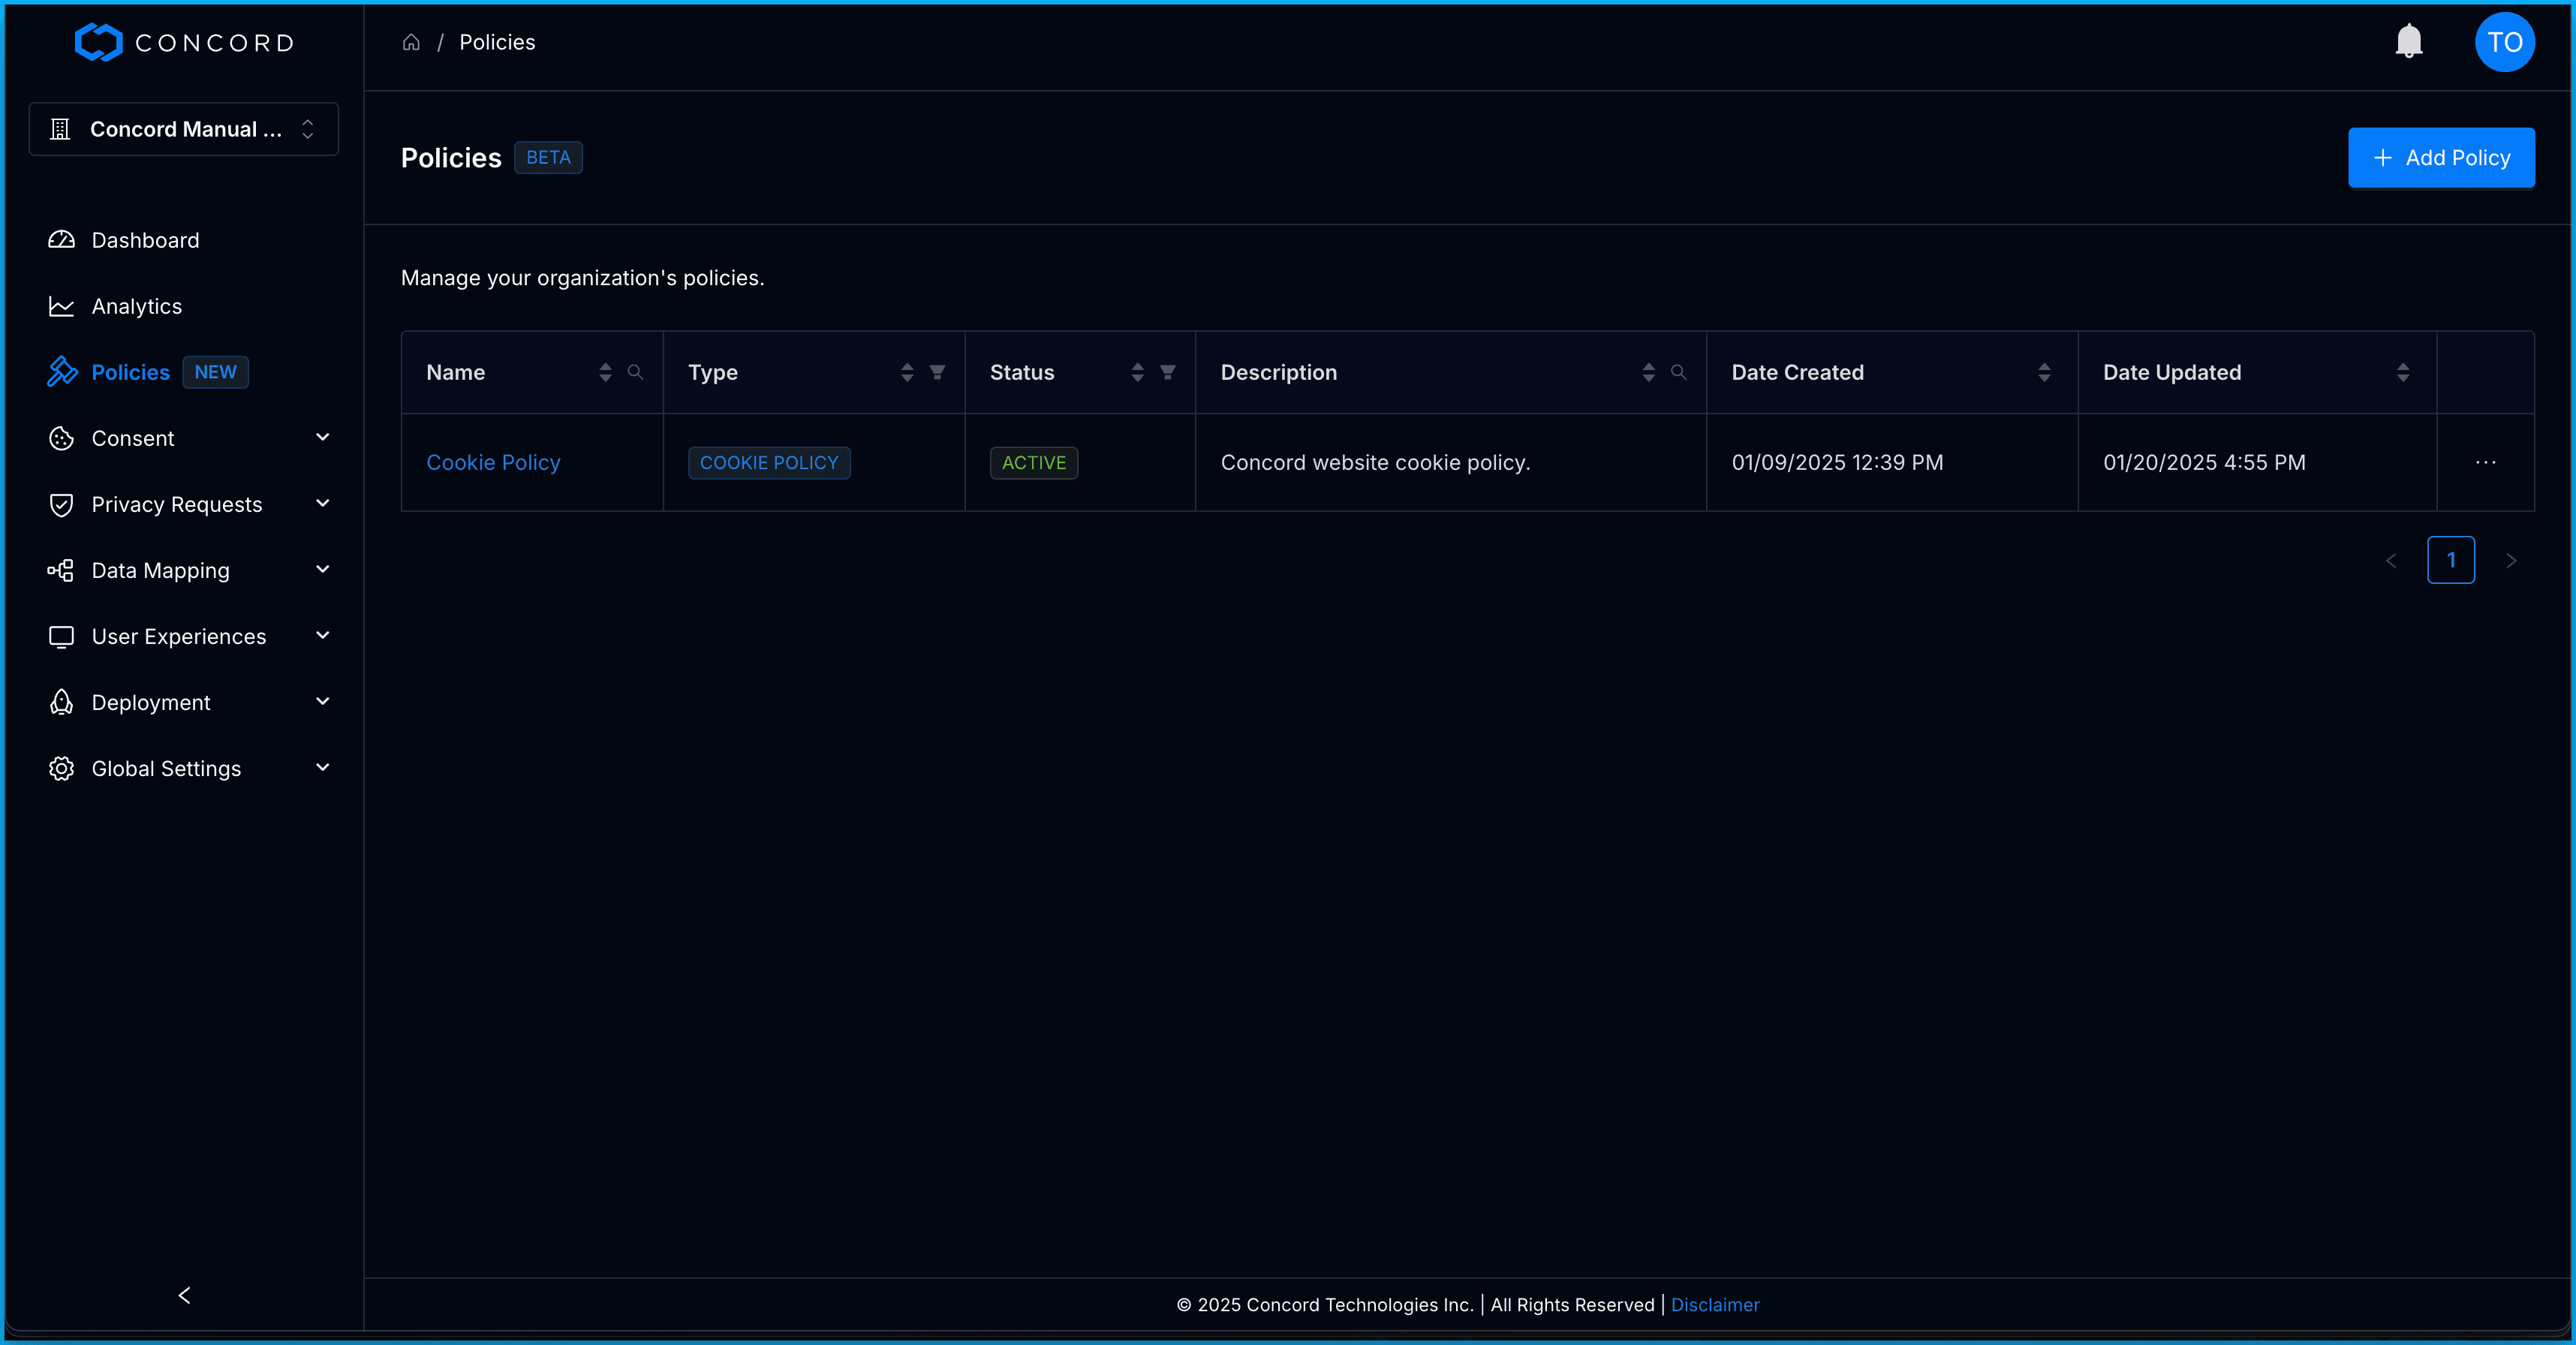Open the Status column filter icon
This screenshot has height=1345, width=2576.
[1167, 372]
